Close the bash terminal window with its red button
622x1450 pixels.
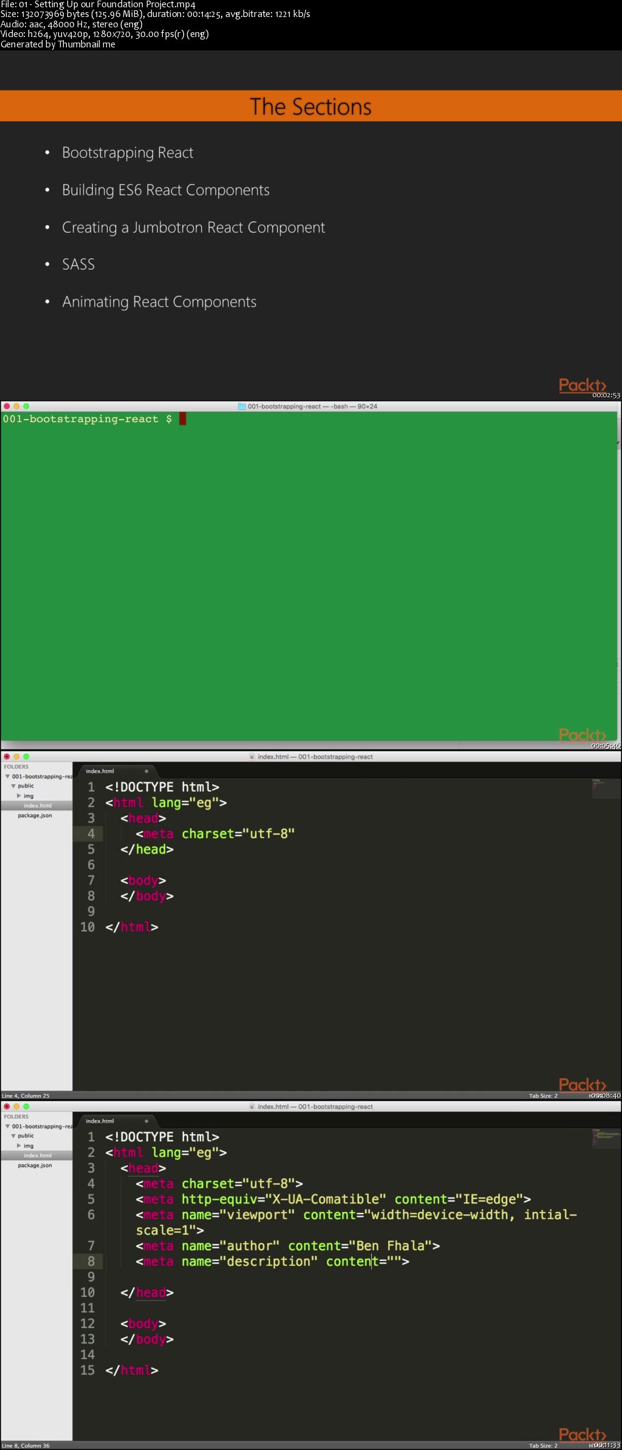point(7,406)
